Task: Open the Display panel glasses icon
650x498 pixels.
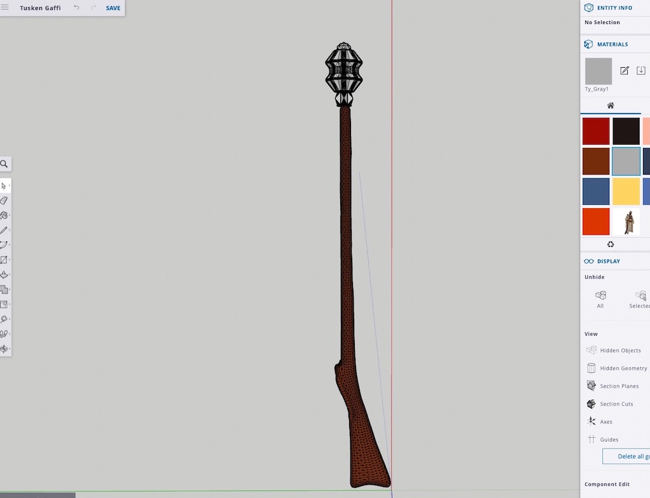Action: 588,261
